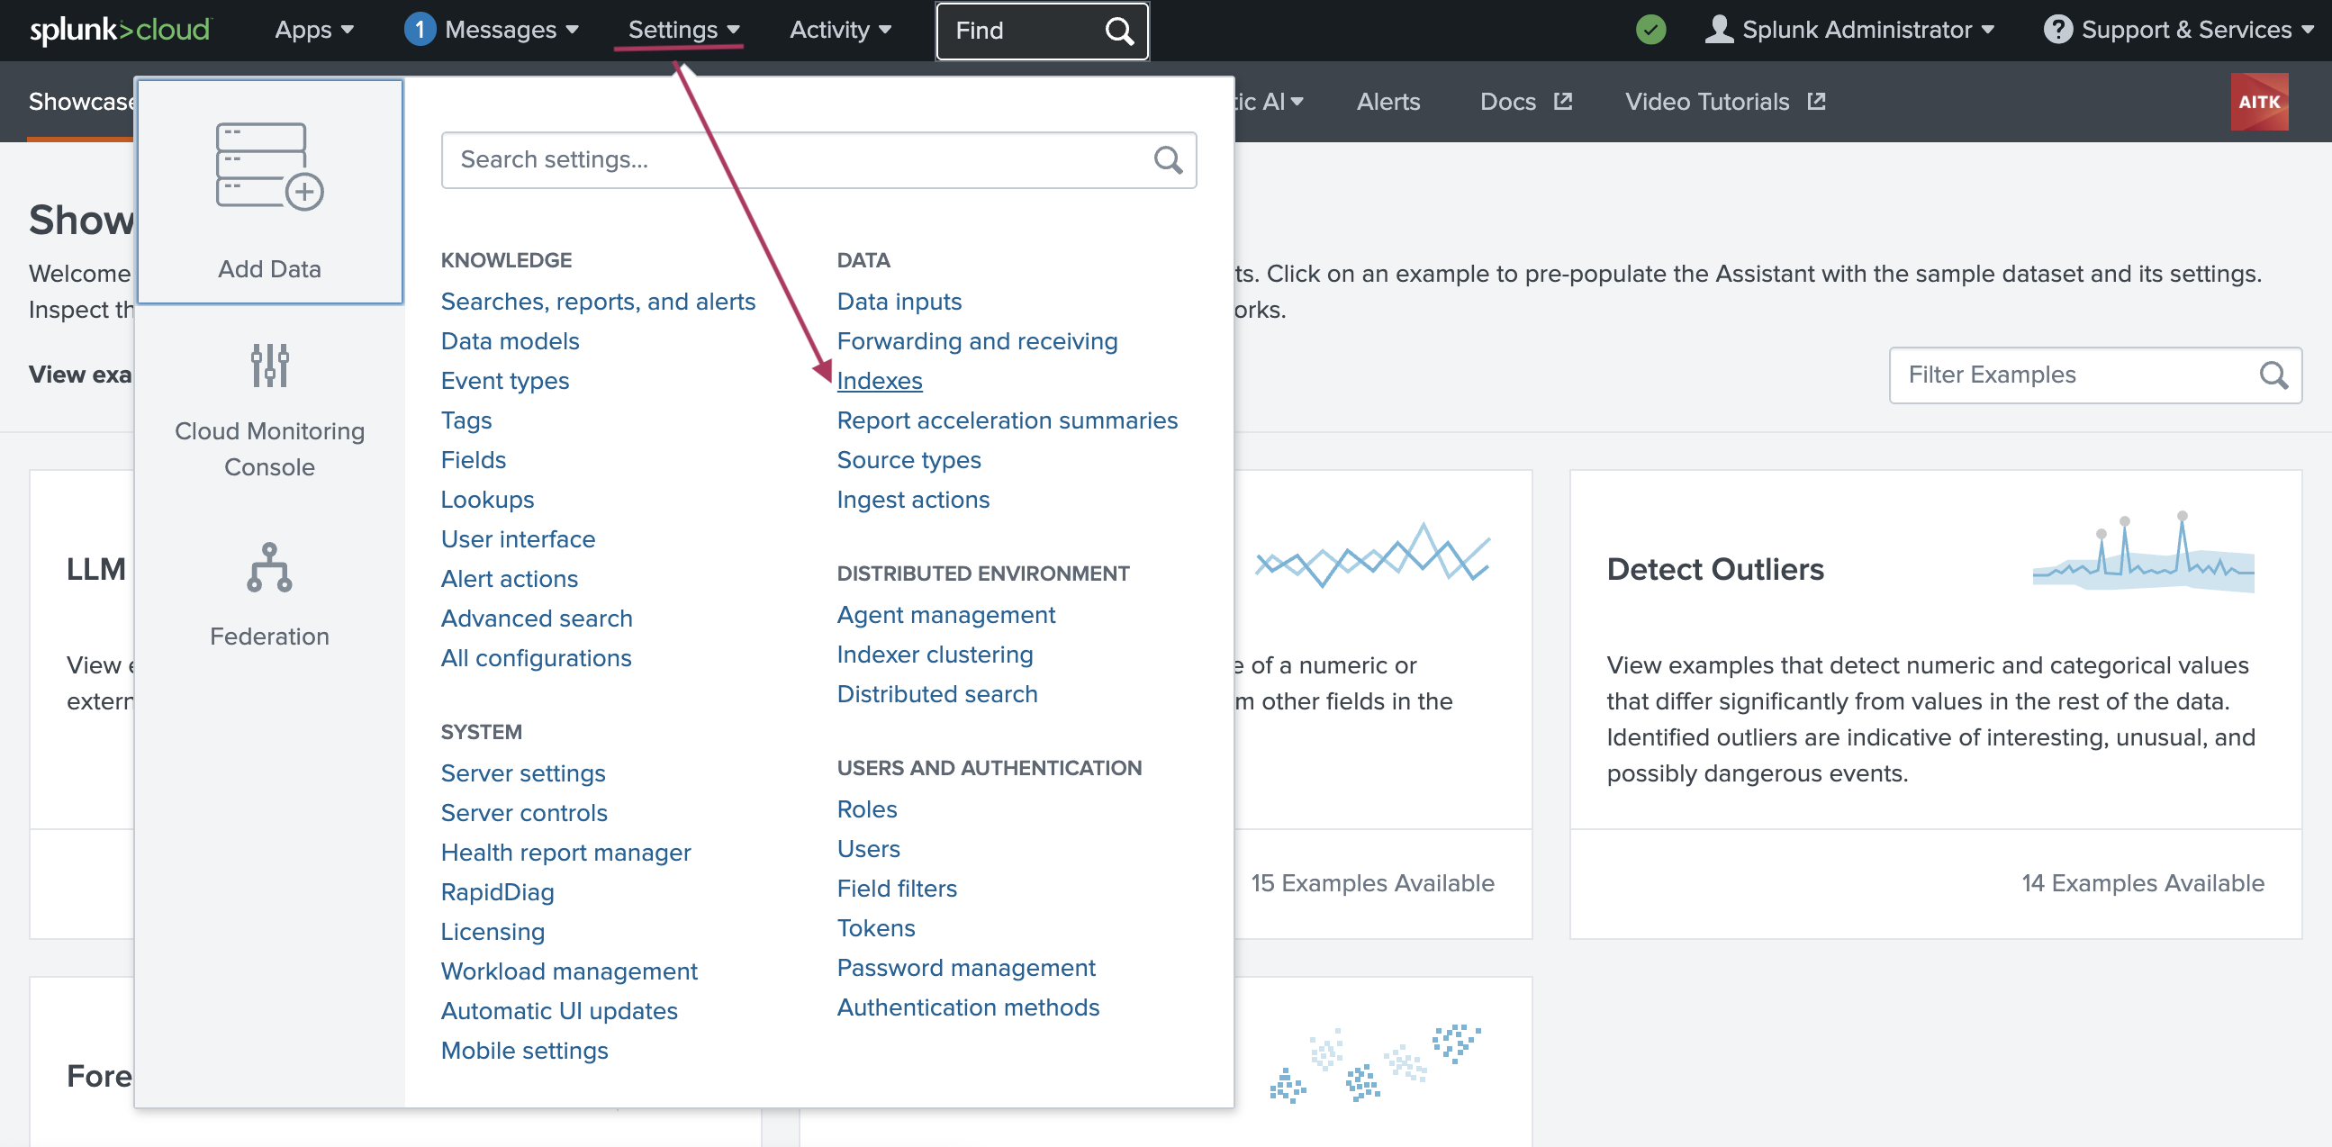Click the Alerts navigation tab
2332x1147 pixels.
pyautogui.click(x=1387, y=102)
